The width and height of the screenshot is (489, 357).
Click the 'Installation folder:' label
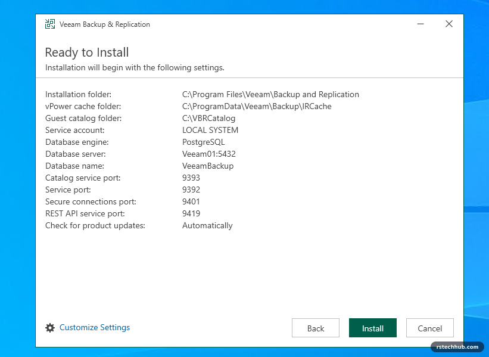point(78,94)
